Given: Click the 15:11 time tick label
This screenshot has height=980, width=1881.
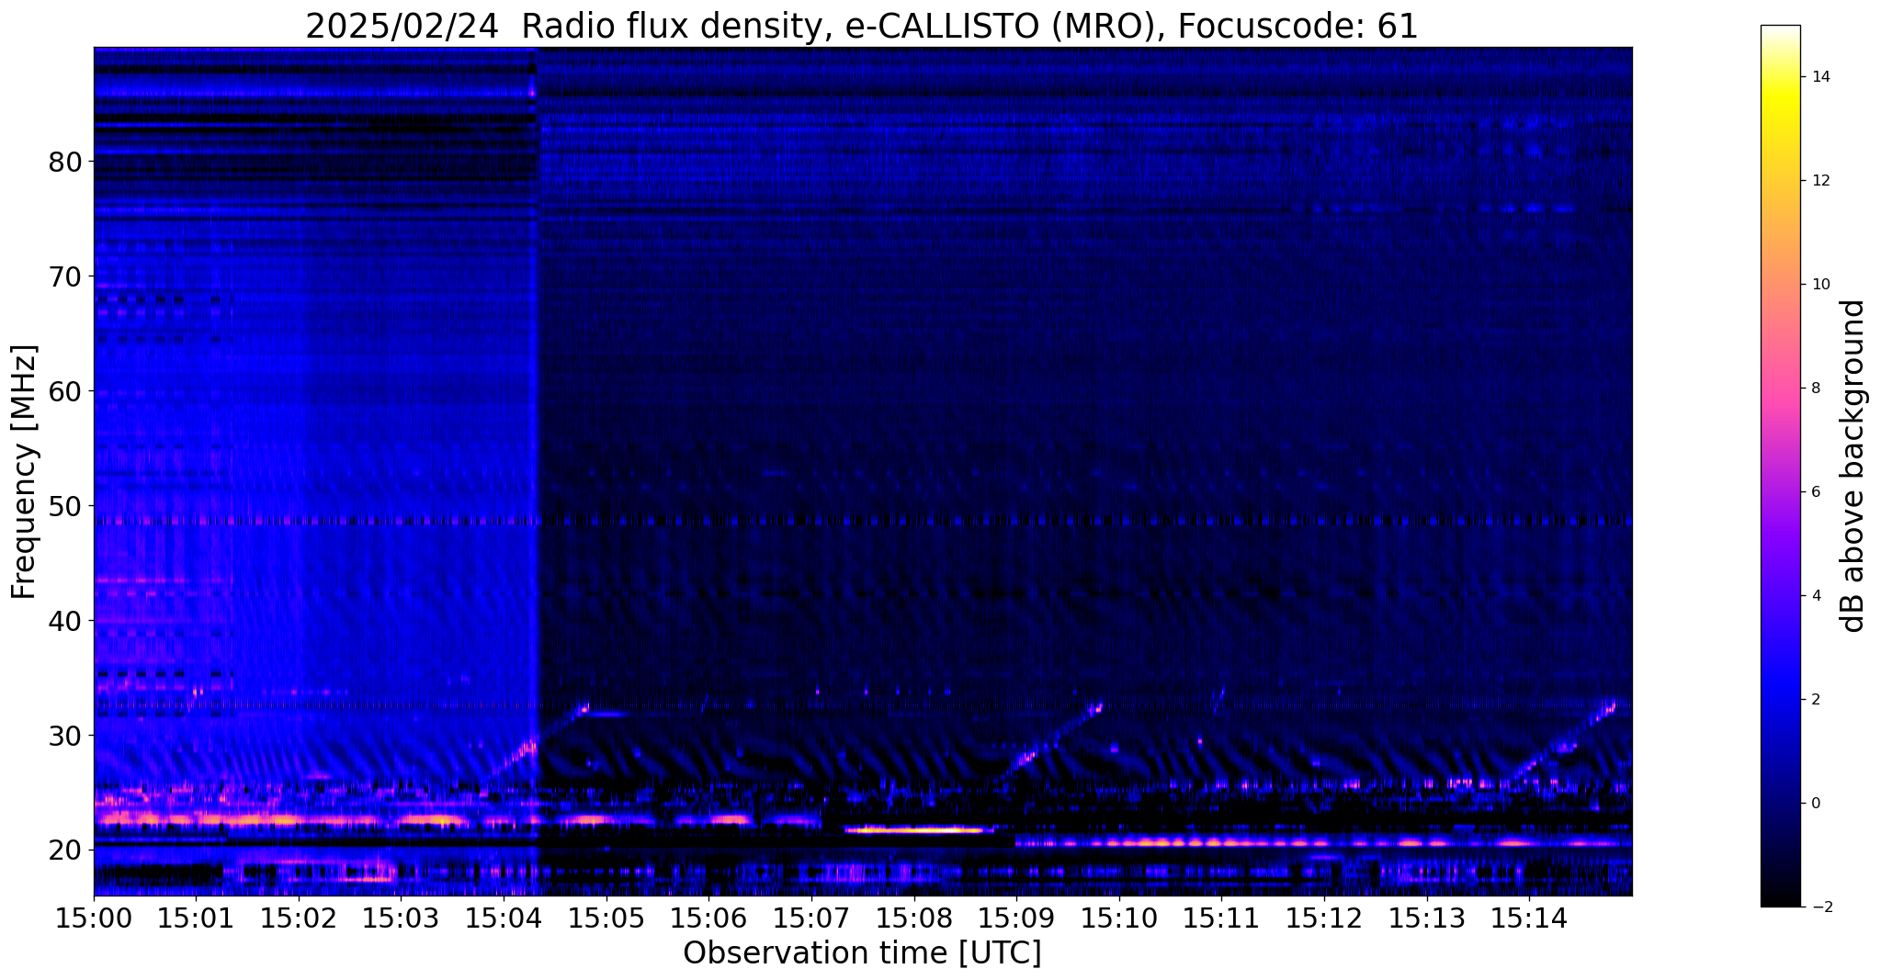Looking at the screenshot, I should point(1221,918).
